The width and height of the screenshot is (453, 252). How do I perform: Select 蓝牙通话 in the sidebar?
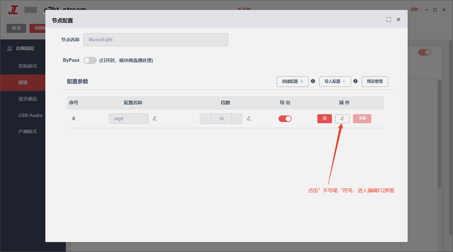click(x=28, y=99)
